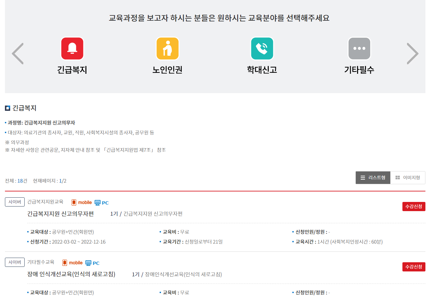Click the banner heading 교육분야를 선택해주세요
The height and width of the screenshot is (297, 431).
click(219, 18)
